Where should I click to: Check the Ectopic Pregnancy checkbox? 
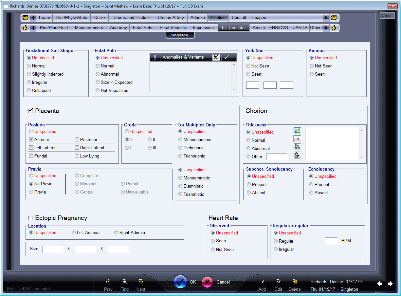pos(30,218)
